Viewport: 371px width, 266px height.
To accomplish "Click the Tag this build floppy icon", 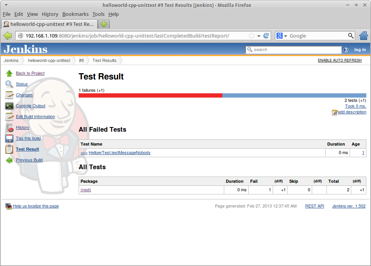I will click(x=9, y=139).
